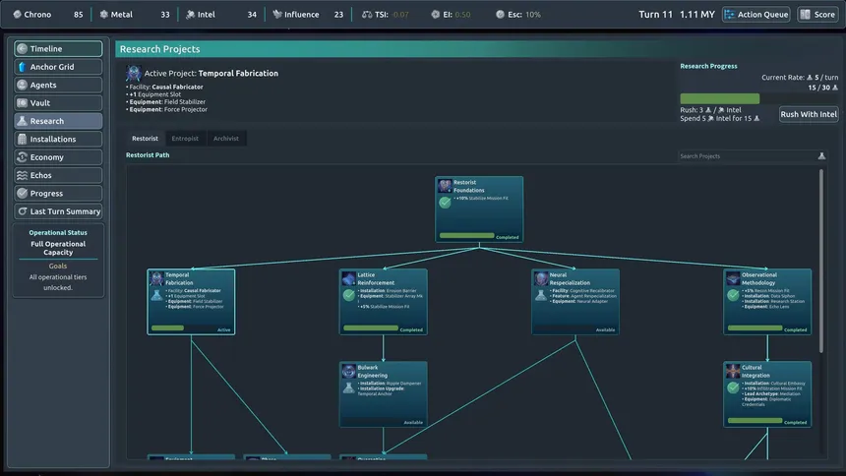Image resolution: width=846 pixels, height=476 pixels.
Task: Open the Anchor Grid section
Action: pos(58,67)
